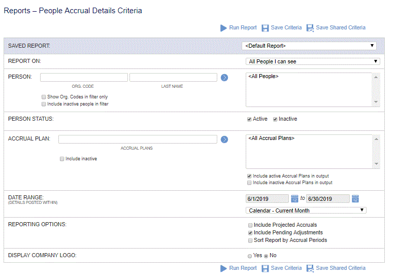Click the top Save Criteria floppy disk icon

tap(265, 28)
